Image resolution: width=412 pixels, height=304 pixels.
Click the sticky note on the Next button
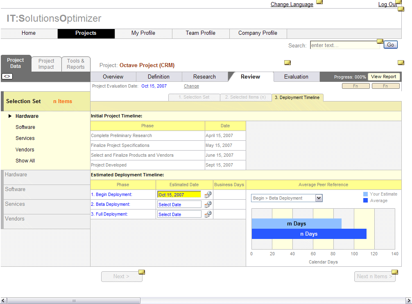(x=142, y=272)
